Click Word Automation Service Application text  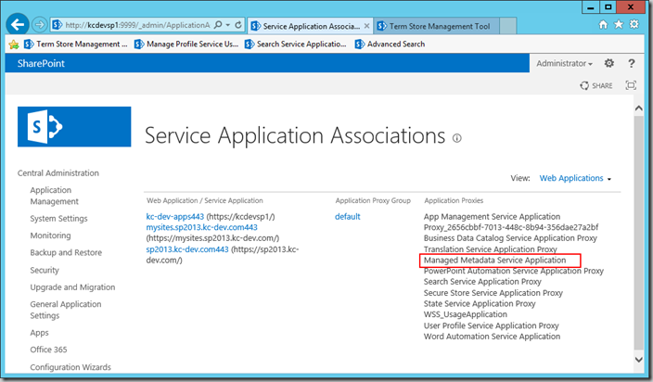[x=492, y=337]
